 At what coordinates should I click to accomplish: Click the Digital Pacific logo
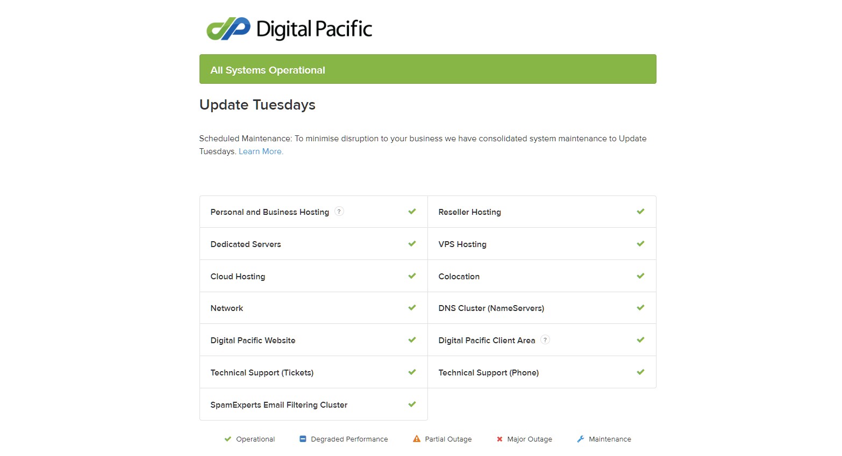pyautogui.click(x=289, y=29)
